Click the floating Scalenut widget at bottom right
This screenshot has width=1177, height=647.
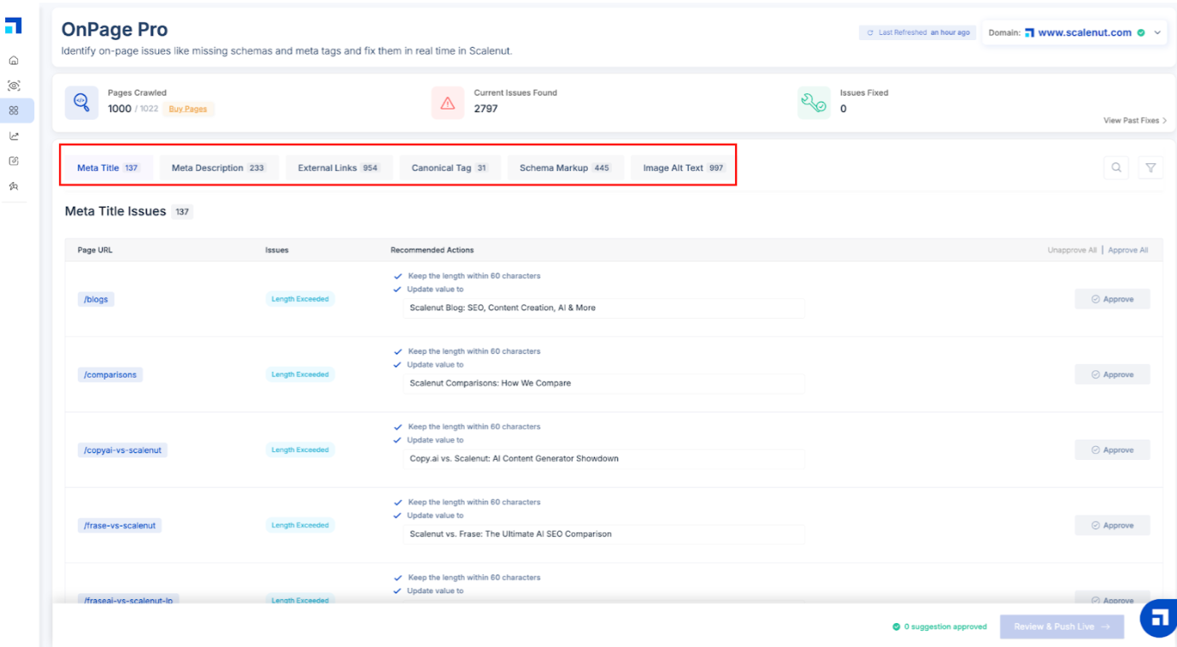point(1157,616)
